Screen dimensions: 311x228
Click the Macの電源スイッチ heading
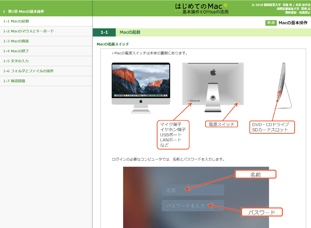click(x=113, y=44)
